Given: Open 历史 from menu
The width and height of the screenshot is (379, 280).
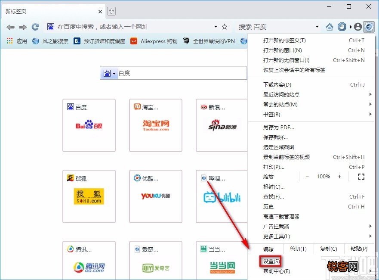Looking at the screenshot, I should click(311, 207).
